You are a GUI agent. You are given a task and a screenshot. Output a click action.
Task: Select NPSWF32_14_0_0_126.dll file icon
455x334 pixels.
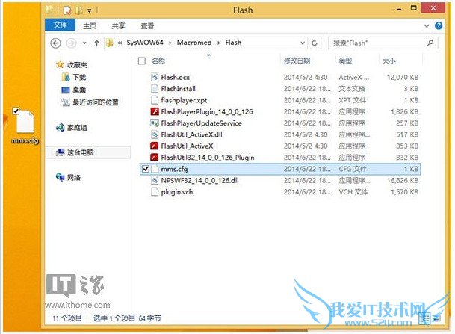click(155, 180)
